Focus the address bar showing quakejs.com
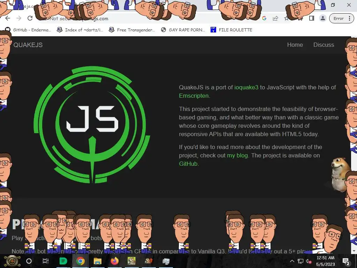Screen dimensions: 357x268 (146, 18)
